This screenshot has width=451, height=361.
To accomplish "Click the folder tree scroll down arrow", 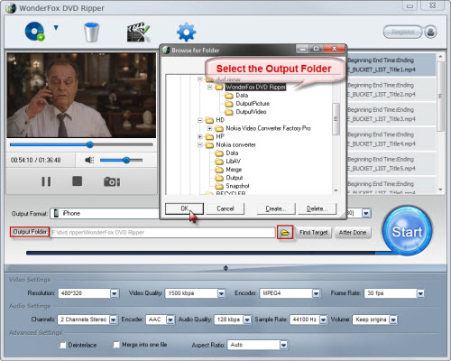I will click(x=336, y=190).
